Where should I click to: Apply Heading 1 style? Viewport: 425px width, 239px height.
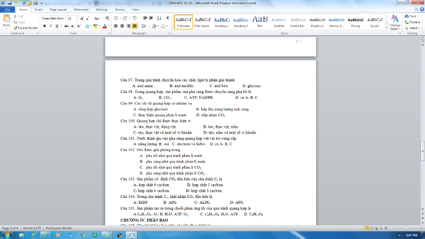[222, 22]
